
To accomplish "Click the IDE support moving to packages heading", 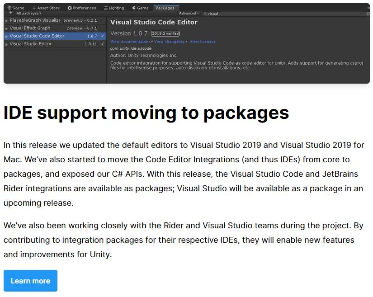I will click(x=146, y=113).
